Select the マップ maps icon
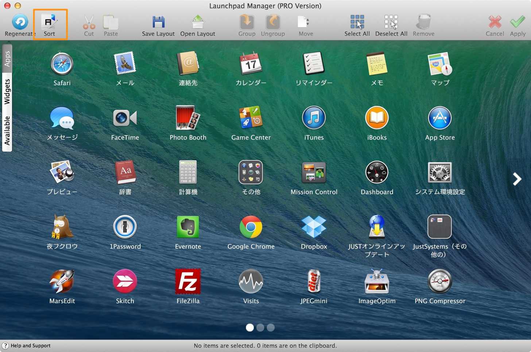The image size is (531, 352). click(440, 64)
